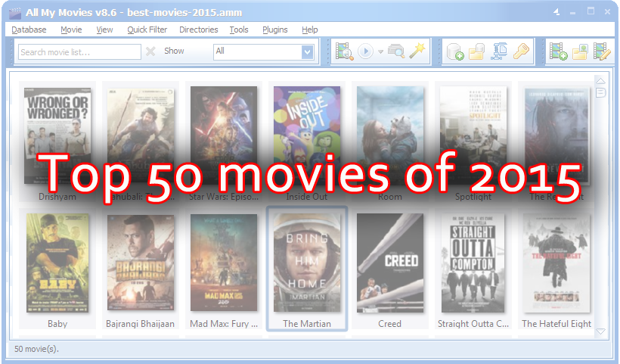
Task: Open the Plugins menu
Action: tap(274, 30)
